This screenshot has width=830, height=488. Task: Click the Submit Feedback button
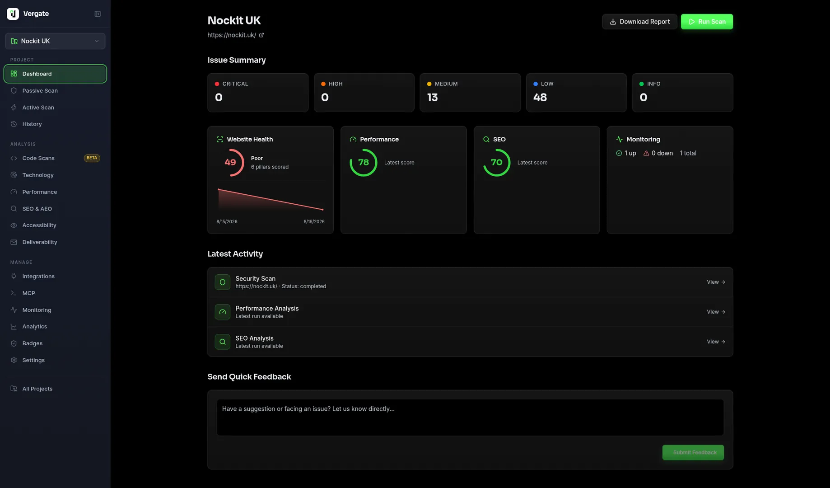click(693, 453)
